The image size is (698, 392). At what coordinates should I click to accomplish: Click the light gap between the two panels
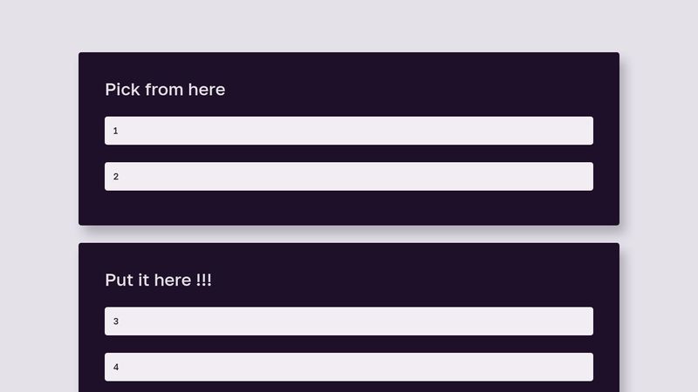(x=349, y=234)
